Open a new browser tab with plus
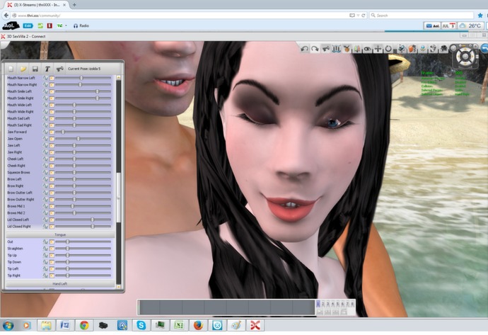The image size is (488, 335). [x=74, y=5]
